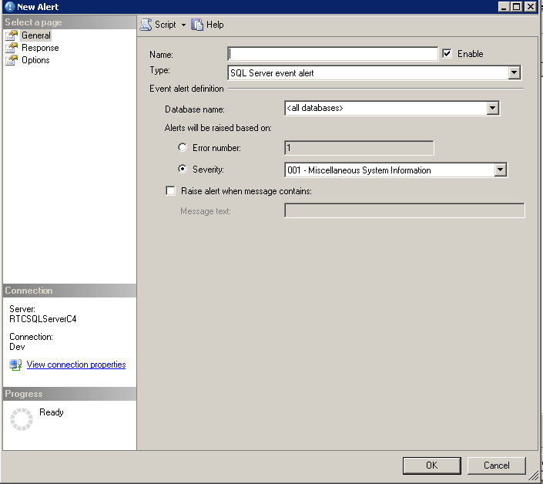Click the 001 - Miscellaneous System Information box

[x=396, y=170]
